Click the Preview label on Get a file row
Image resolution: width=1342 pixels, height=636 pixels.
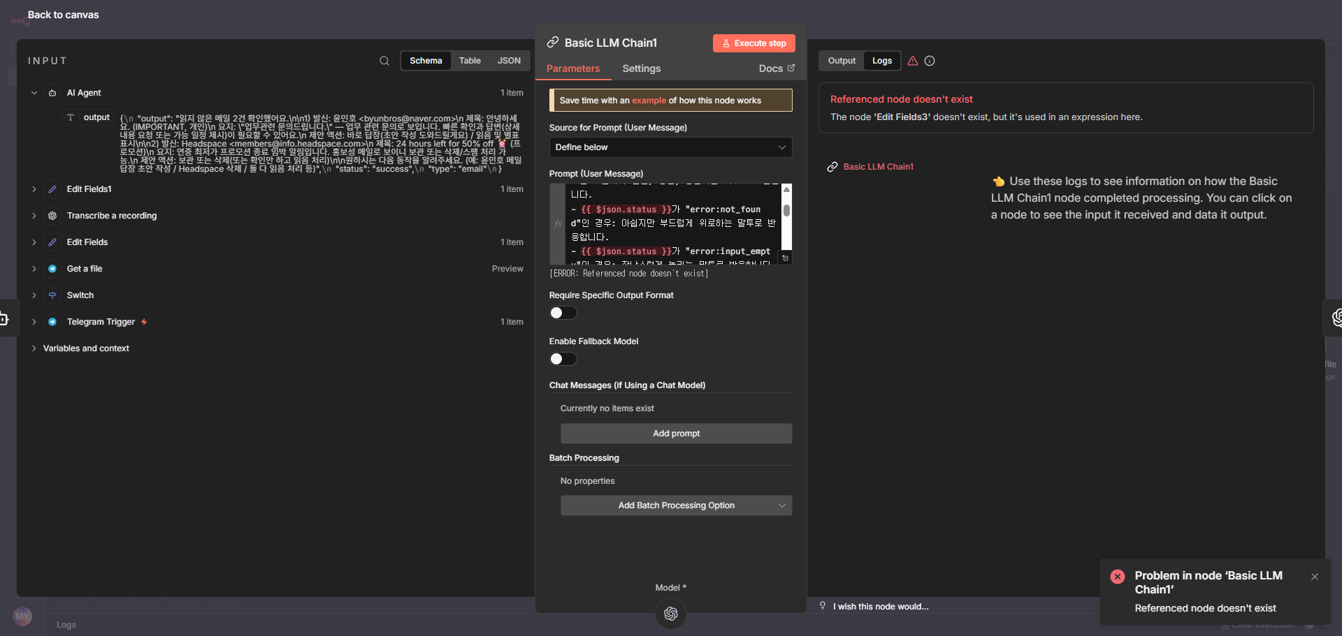507,269
